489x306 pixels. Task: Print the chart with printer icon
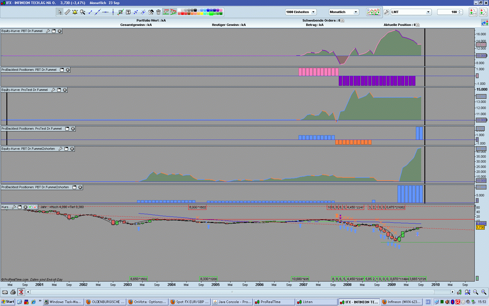[13, 292]
